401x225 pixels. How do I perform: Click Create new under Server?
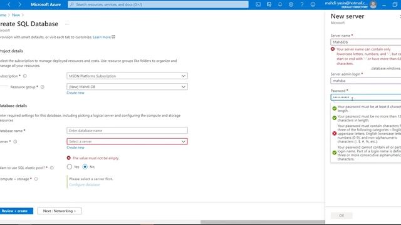[x=75, y=147]
